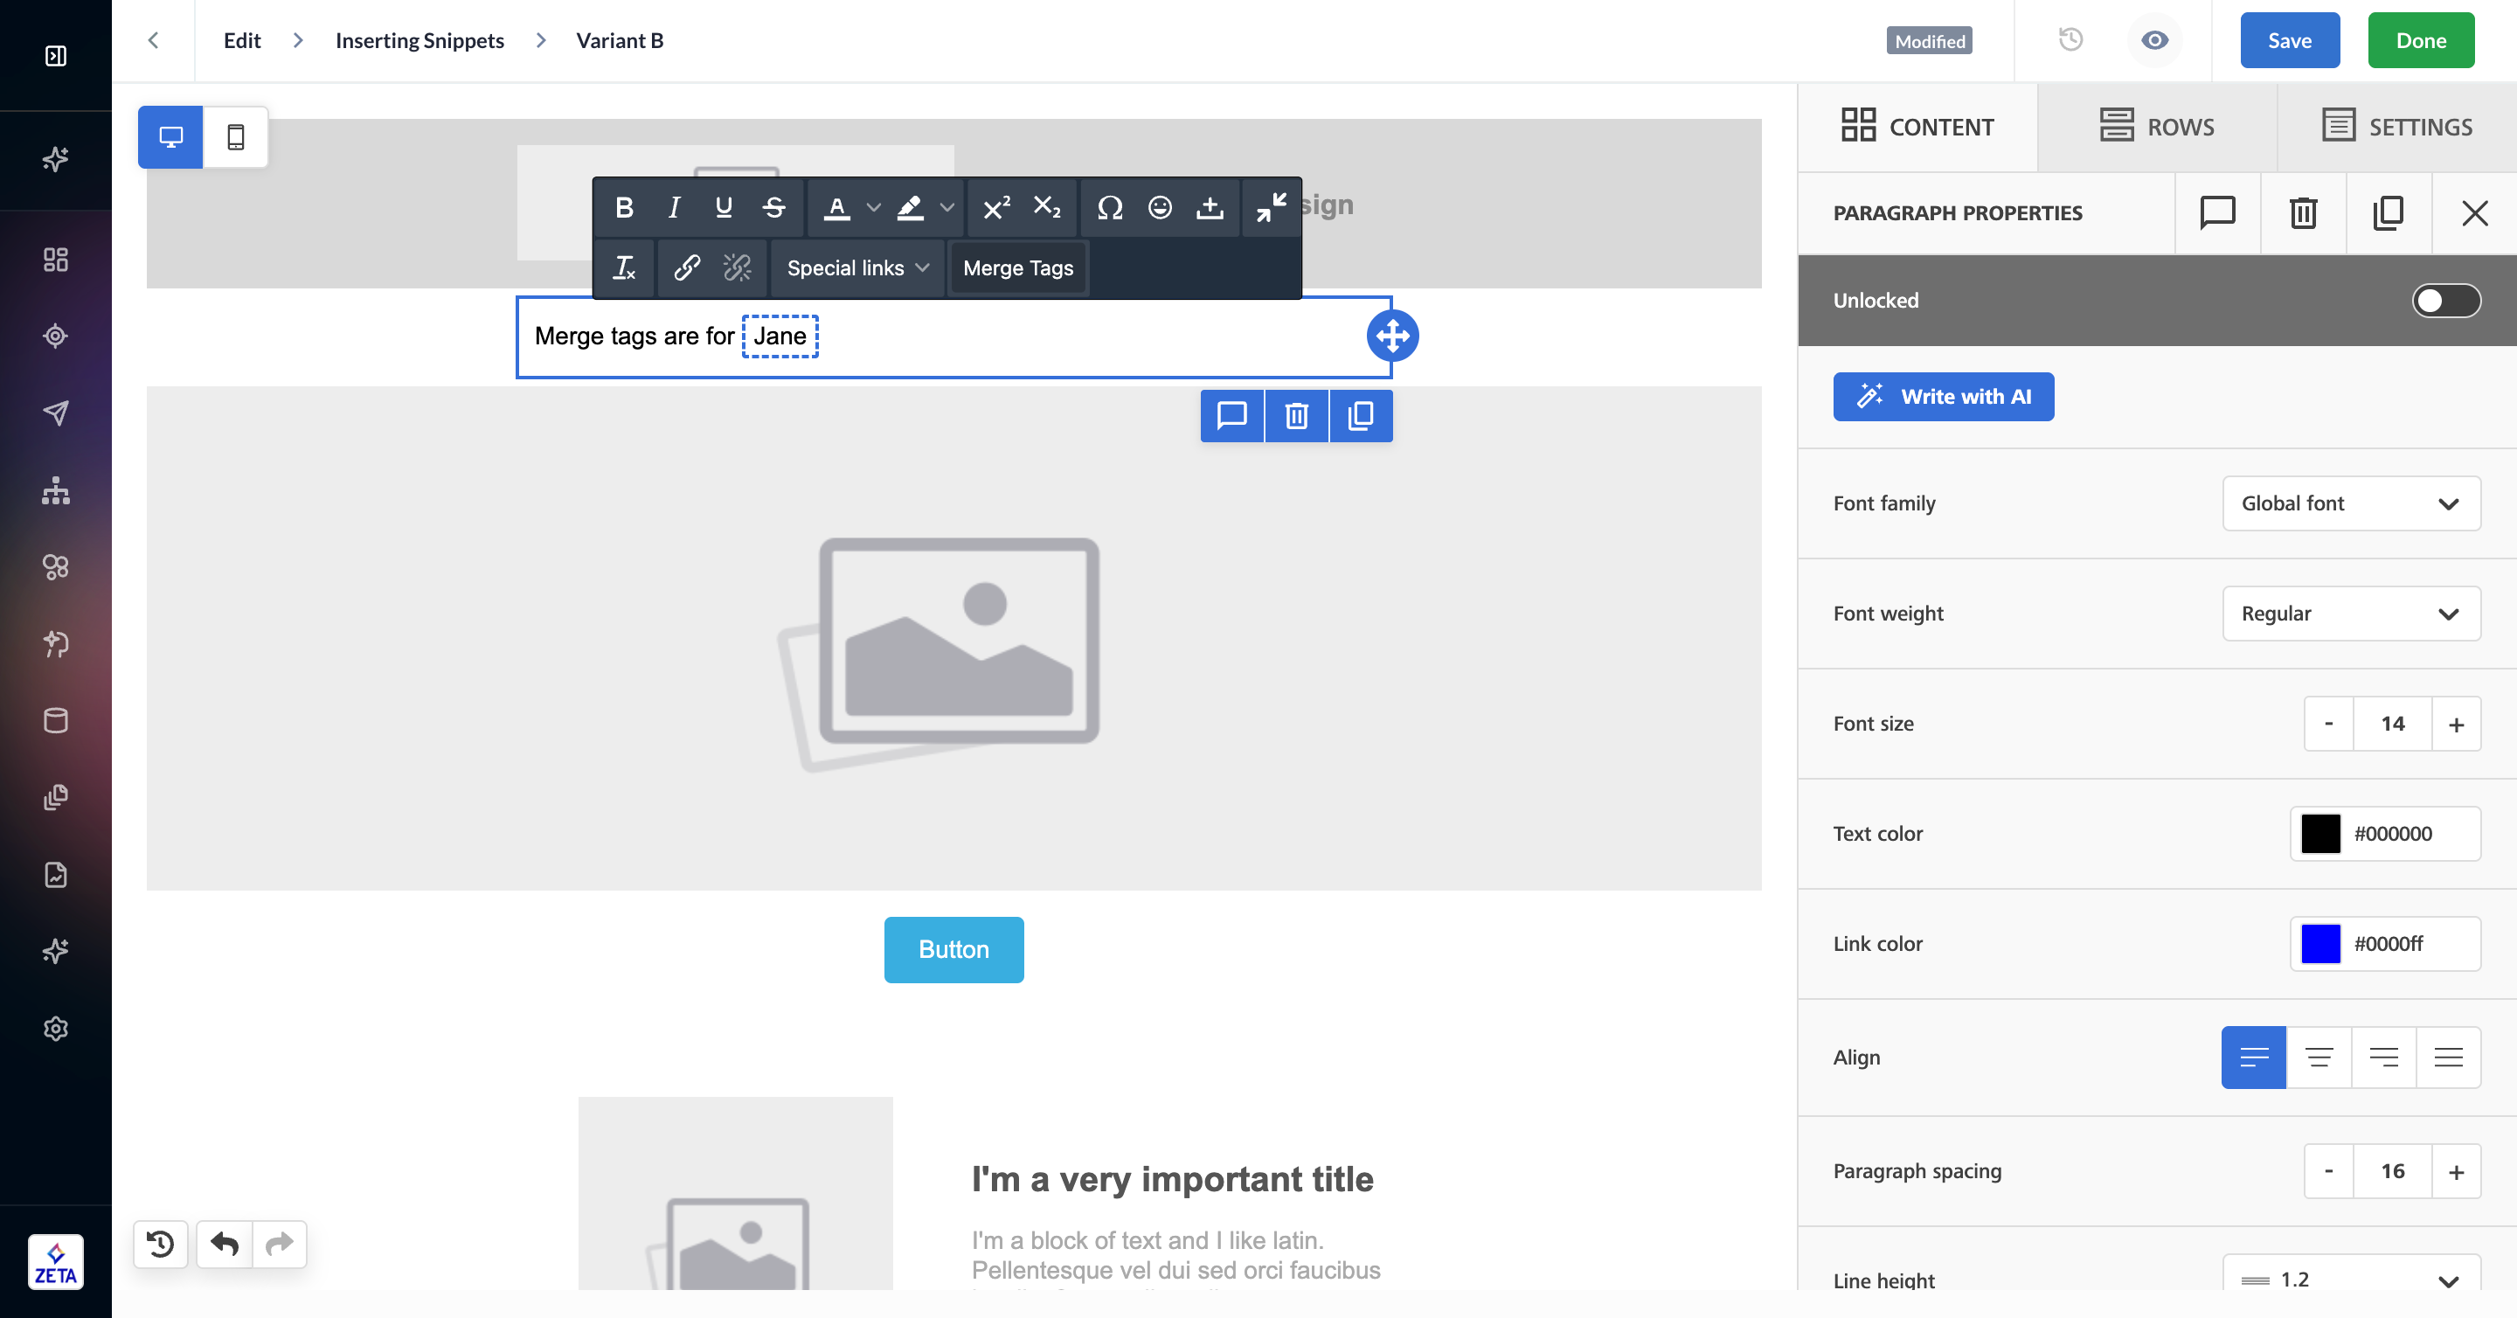Open the emoji picker icon
Viewport: 2517px width, 1318px height.
[1160, 207]
